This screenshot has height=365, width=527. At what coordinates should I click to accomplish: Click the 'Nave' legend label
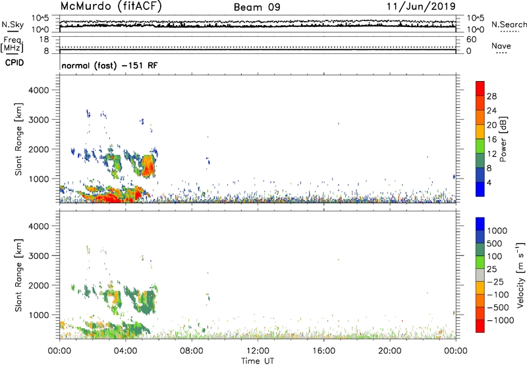click(501, 45)
